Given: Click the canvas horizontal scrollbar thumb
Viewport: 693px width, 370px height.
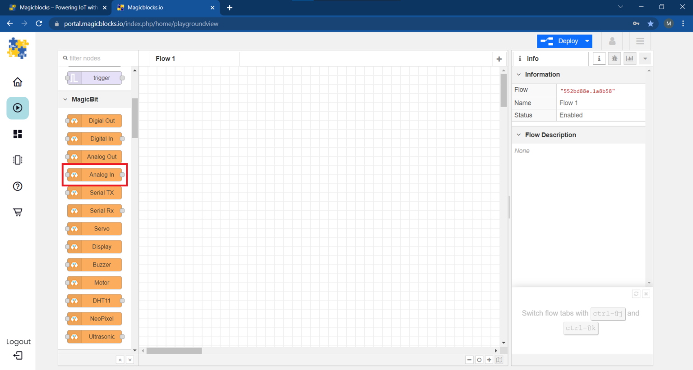Looking at the screenshot, I should click(x=174, y=351).
